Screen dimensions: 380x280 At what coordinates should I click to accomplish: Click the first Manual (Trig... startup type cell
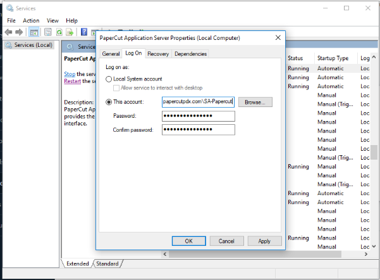pos(335,104)
